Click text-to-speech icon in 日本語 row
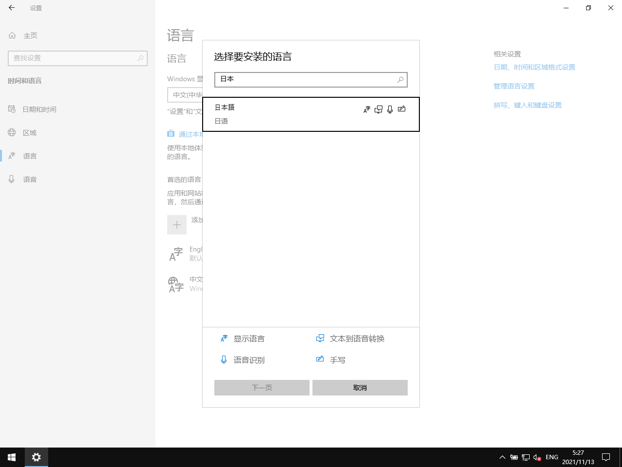The width and height of the screenshot is (622, 467). (379, 109)
